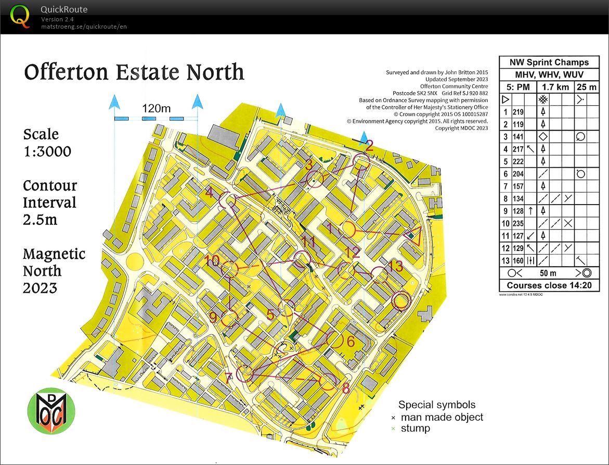609x465 pixels.
Task: Click the Offerton Community Centre credit line
Action: [x=454, y=86]
